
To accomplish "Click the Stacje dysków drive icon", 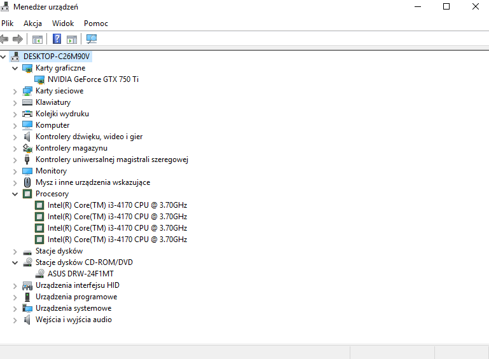I will click(x=27, y=252).
